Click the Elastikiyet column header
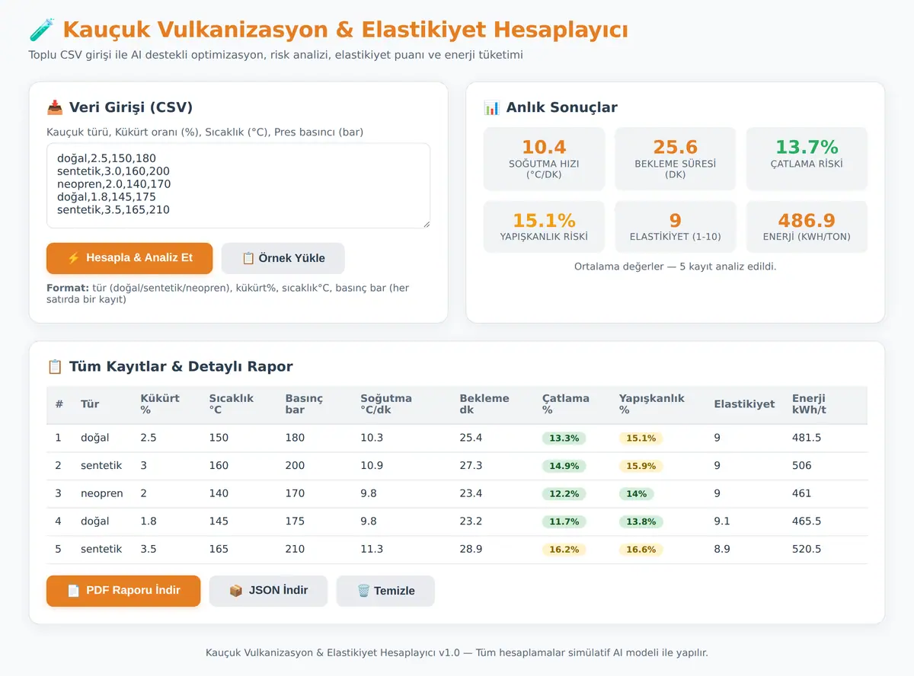 click(x=744, y=404)
